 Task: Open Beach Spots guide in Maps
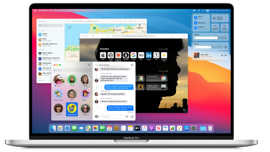51,54
